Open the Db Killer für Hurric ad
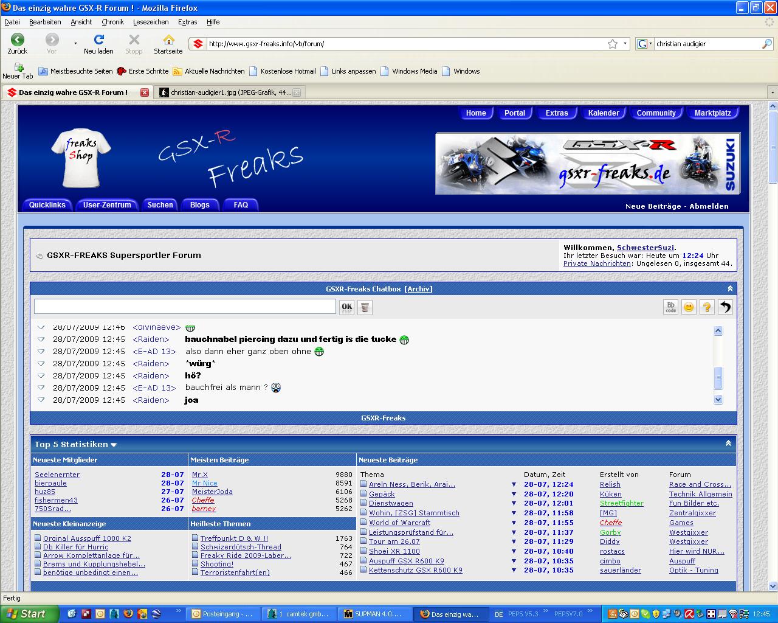Screen dimensions: 778x623 pyautogui.click(x=75, y=547)
